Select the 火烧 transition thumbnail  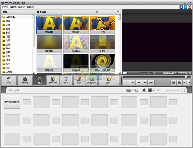point(103,25)
